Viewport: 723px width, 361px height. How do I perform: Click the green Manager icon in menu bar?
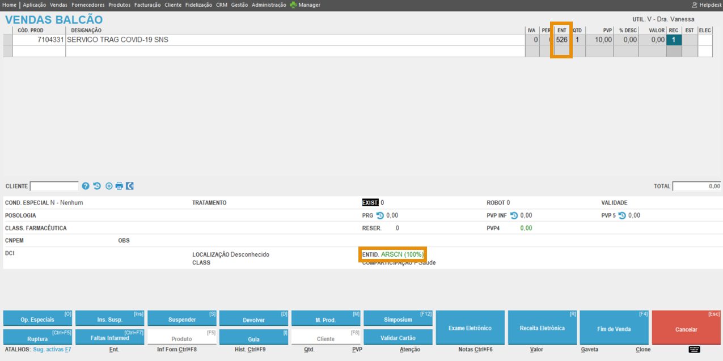pos(293,5)
